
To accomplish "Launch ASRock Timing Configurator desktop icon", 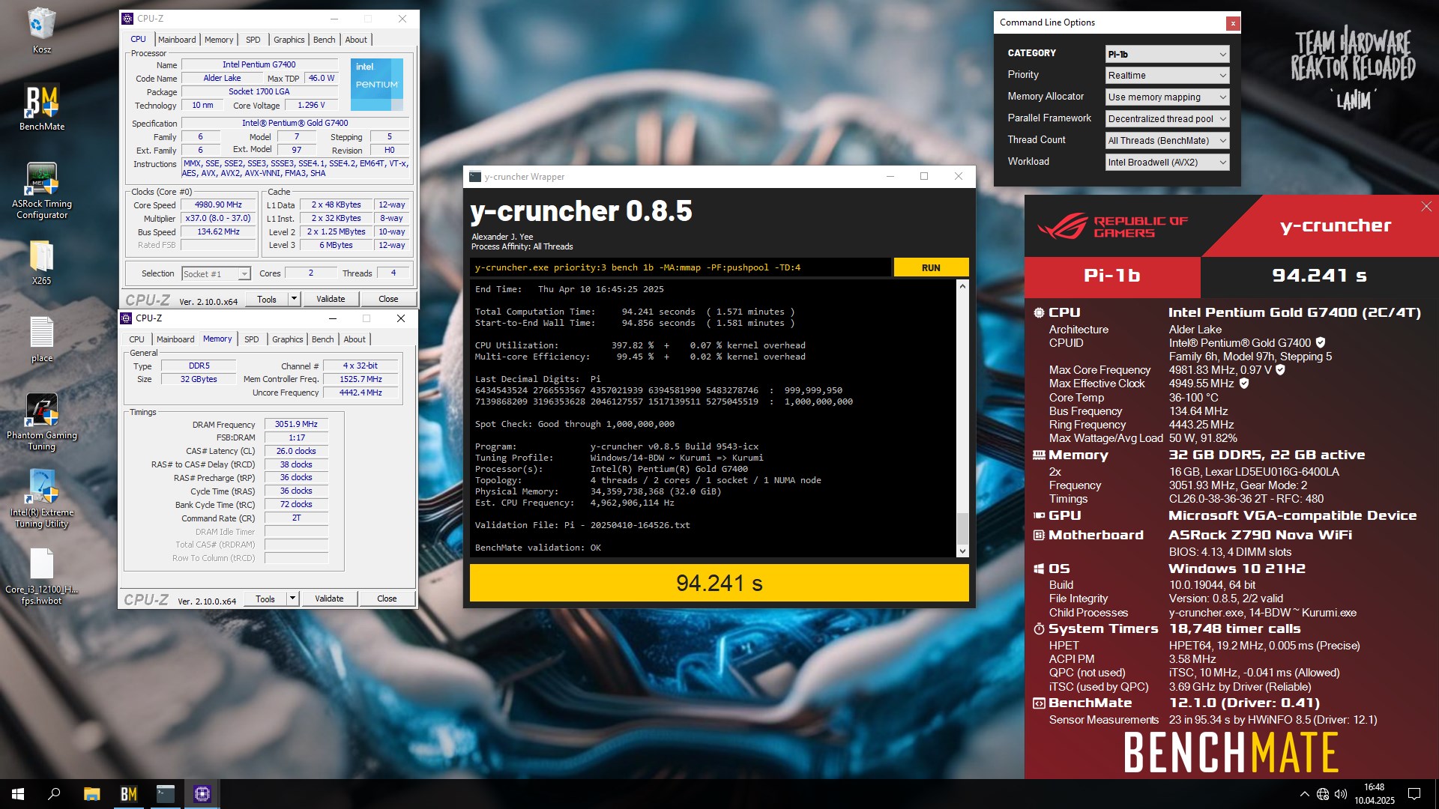I will pos(41,190).
